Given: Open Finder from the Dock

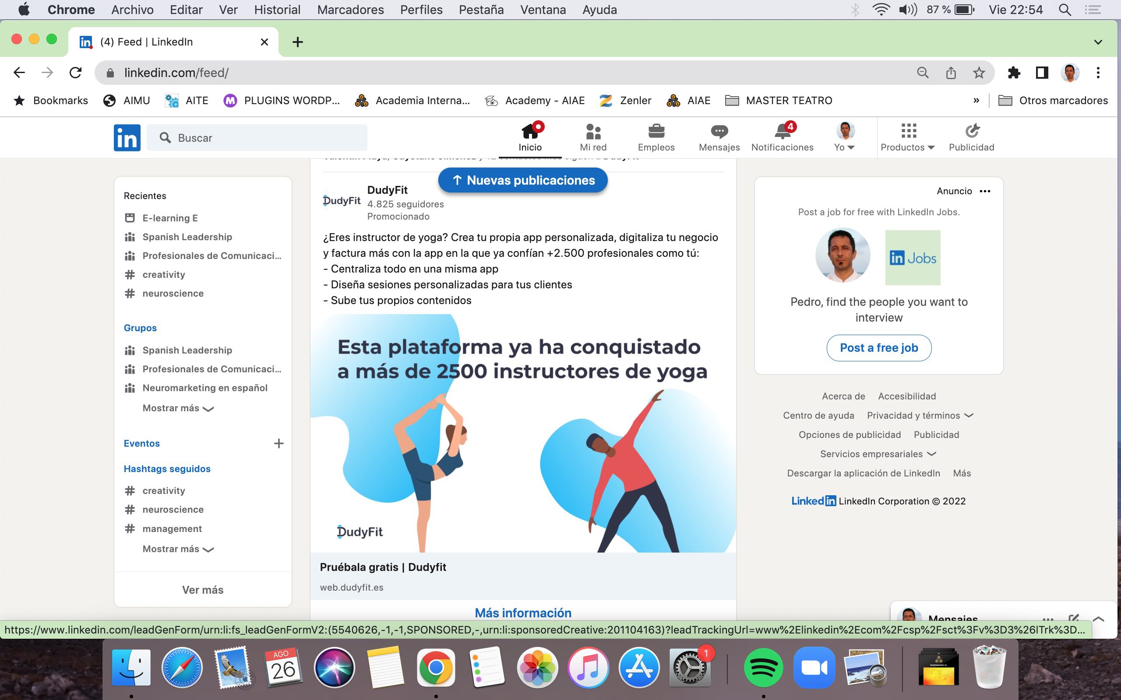Looking at the screenshot, I should [131, 668].
